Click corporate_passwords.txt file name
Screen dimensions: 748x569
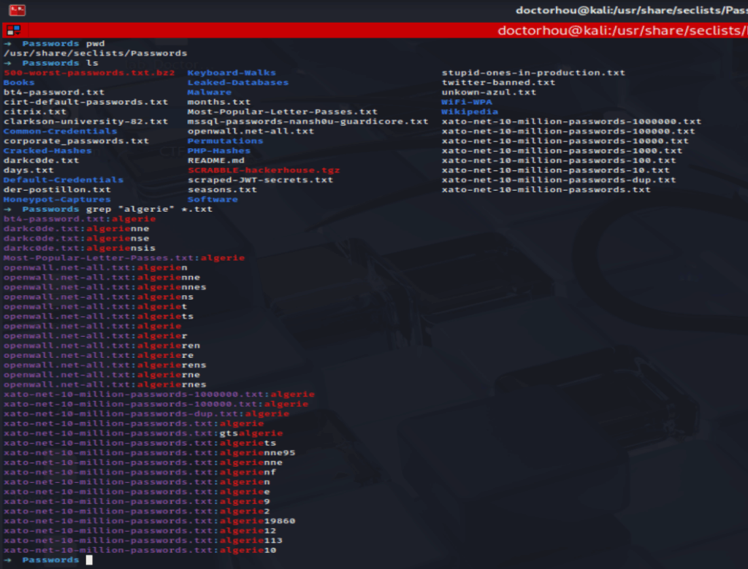(76, 141)
